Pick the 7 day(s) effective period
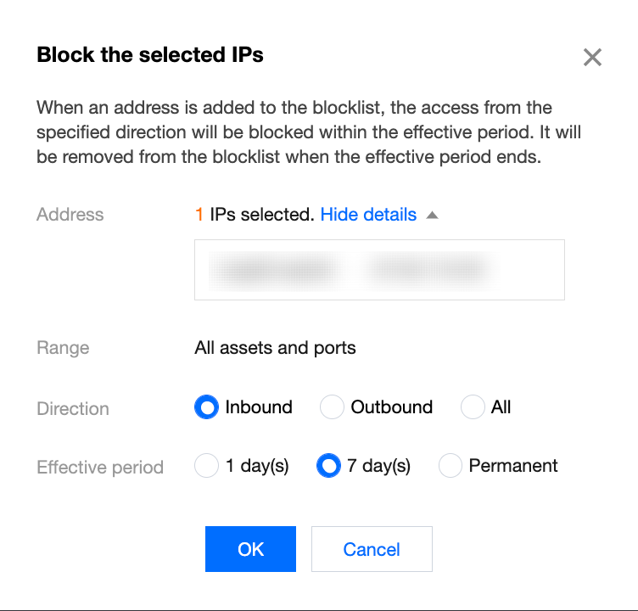This screenshot has height=611, width=638. [328, 466]
